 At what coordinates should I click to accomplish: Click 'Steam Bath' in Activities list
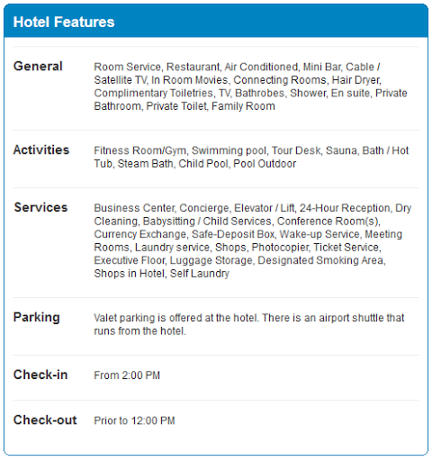(x=145, y=164)
